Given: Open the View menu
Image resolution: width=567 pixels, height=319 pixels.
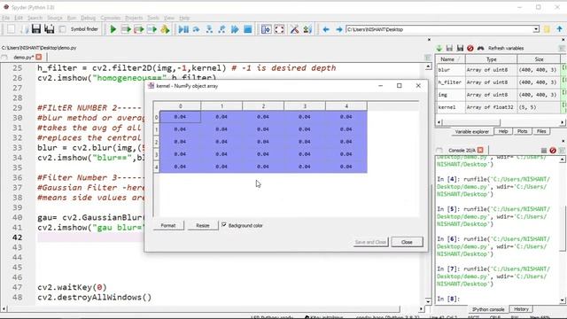Looking at the screenshot, I should [x=169, y=18].
